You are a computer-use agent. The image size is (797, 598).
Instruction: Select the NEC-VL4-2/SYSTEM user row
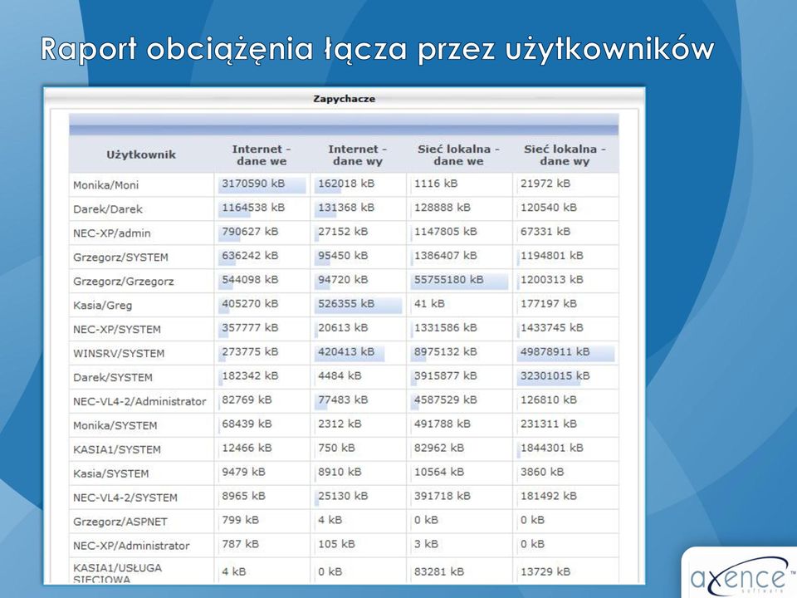tap(344, 498)
